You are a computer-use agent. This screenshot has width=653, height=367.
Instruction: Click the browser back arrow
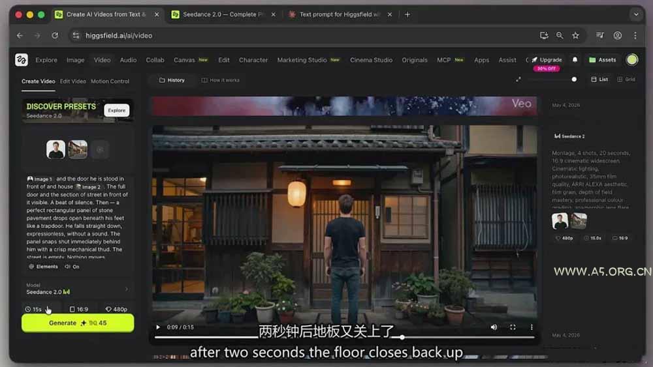click(x=20, y=36)
